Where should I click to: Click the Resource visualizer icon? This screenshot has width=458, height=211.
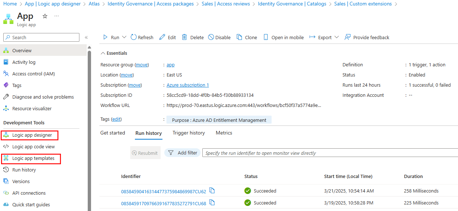[x=6, y=108]
